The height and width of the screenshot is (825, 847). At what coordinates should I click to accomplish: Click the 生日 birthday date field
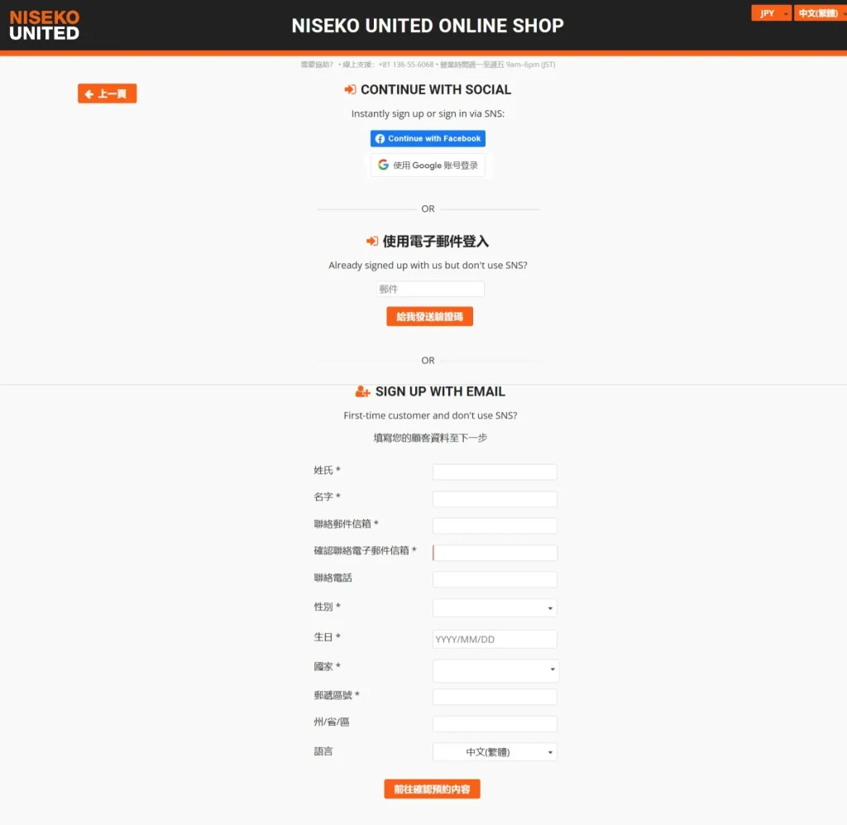tap(495, 639)
